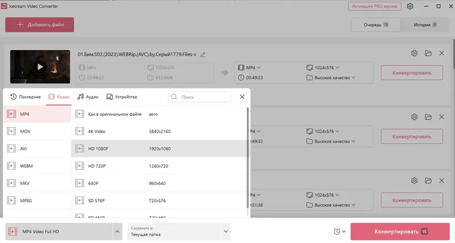
Task: Switch to the Аудио tab
Action: click(x=88, y=97)
